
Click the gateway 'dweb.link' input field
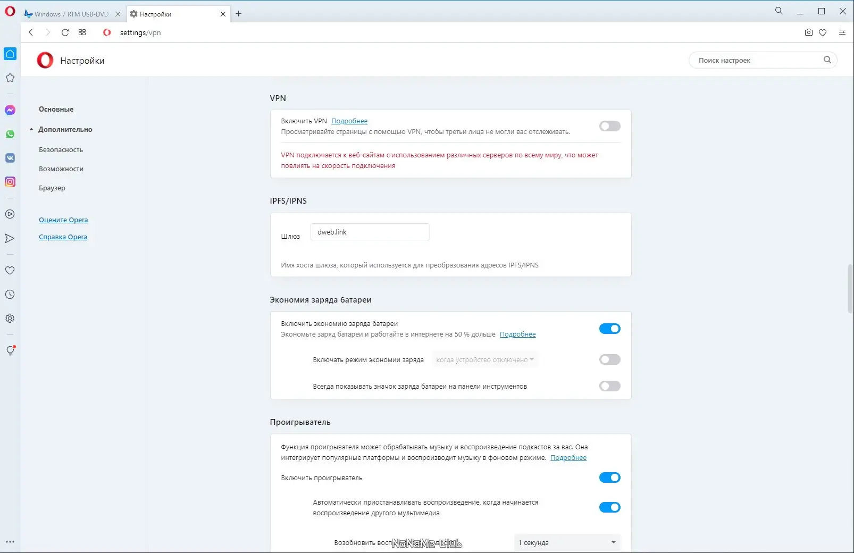point(370,232)
